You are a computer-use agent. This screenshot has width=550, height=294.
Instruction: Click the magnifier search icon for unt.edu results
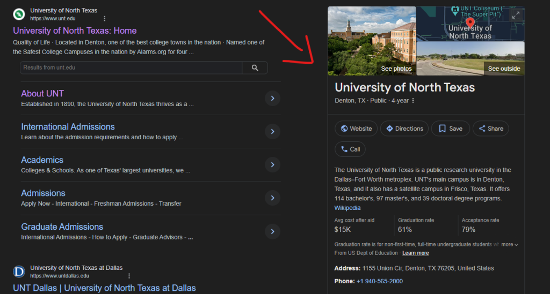tap(255, 68)
